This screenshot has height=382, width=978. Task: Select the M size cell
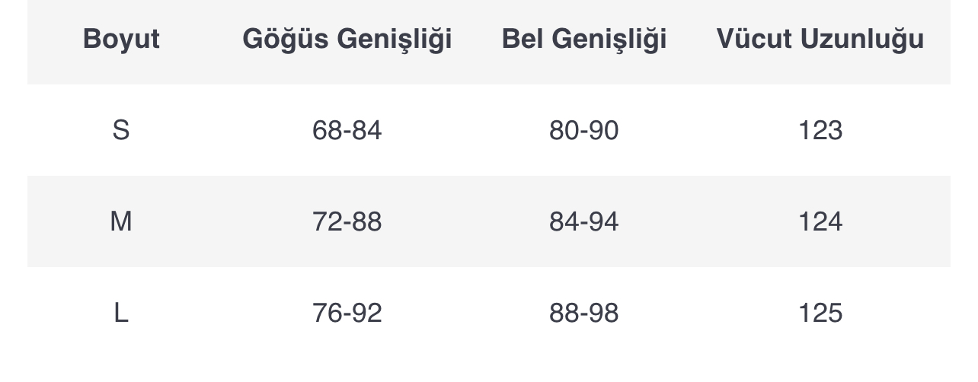tap(121, 221)
